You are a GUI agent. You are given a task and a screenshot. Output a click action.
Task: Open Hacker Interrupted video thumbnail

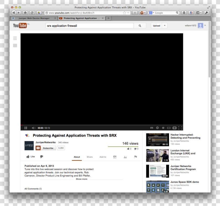tap(157, 140)
